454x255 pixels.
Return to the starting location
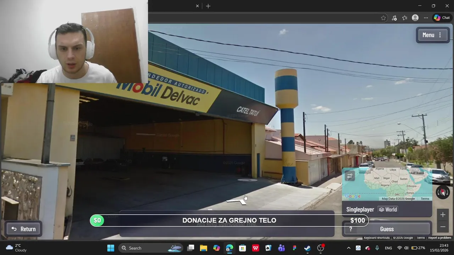coord(23,229)
